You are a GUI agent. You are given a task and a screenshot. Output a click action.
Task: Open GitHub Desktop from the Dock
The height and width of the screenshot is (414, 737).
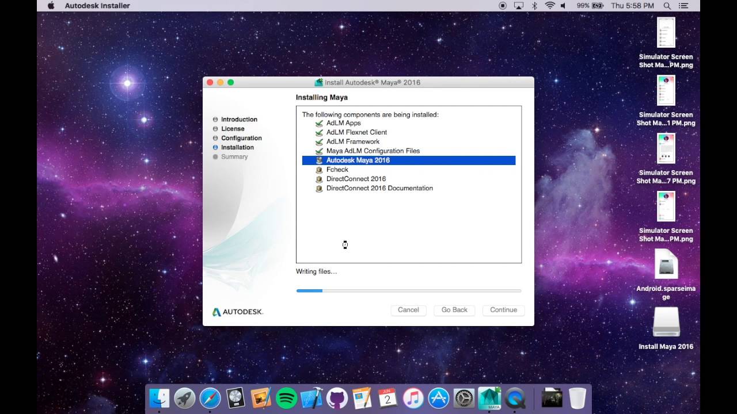click(x=337, y=398)
